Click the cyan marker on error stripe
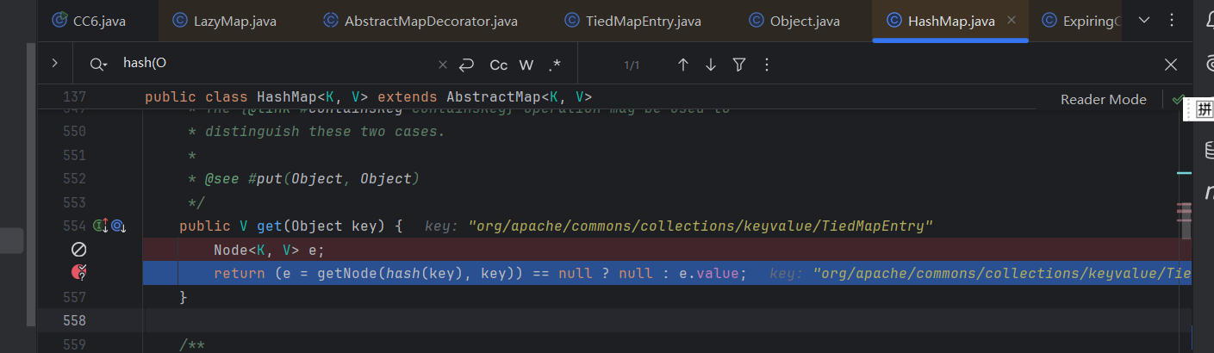Screen dimensions: 1214x353 click(1184, 174)
